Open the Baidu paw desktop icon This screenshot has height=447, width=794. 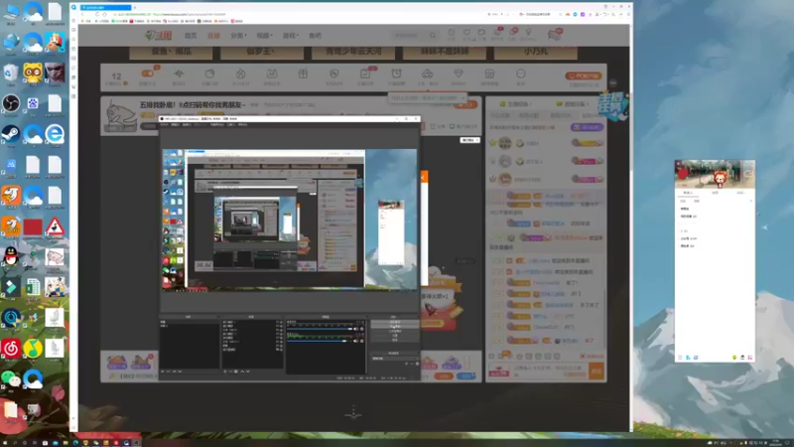tap(33, 104)
